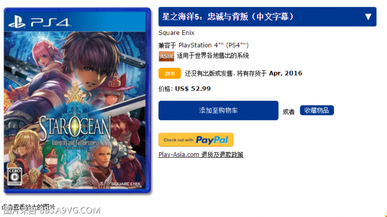
Task: Click the game cover art thumbnail
Action: click(x=77, y=100)
